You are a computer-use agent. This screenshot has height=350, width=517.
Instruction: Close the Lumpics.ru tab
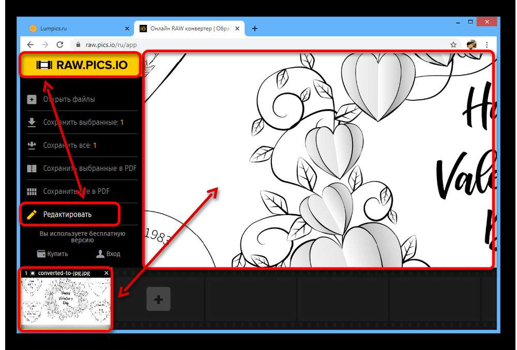pyautogui.click(x=127, y=28)
